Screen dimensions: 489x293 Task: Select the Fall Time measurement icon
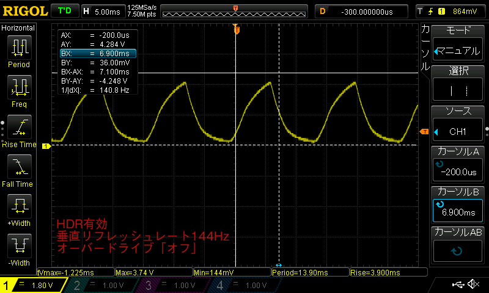(20, 166)
